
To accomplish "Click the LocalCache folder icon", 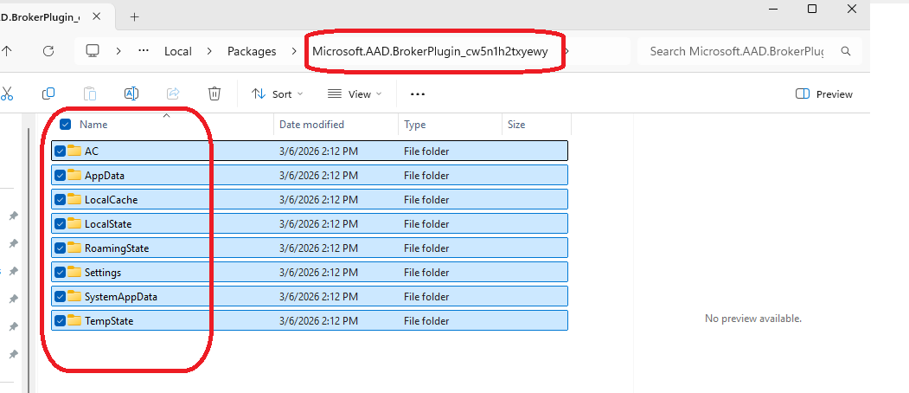I will pyautogui.click(x=74, y=199).
